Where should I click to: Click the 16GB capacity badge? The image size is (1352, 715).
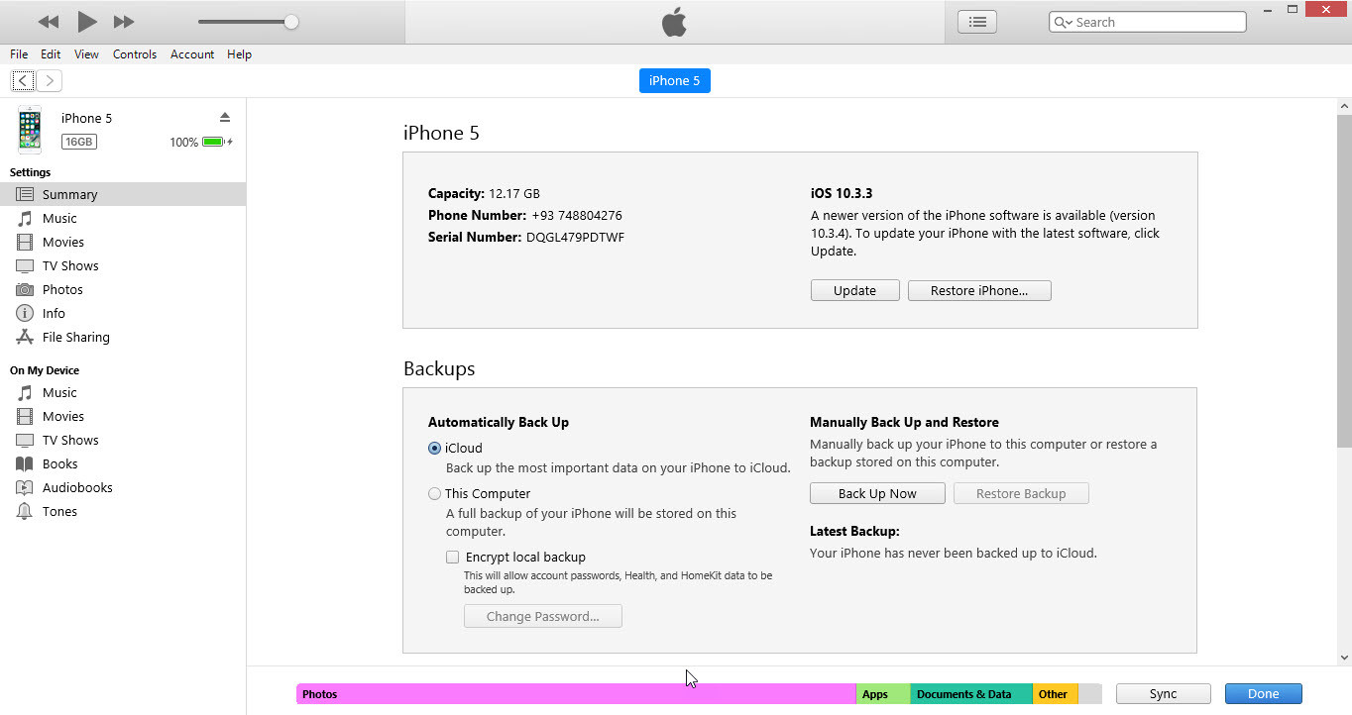(79, 142)
